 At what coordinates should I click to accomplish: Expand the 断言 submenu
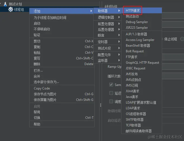pos(107,35)
